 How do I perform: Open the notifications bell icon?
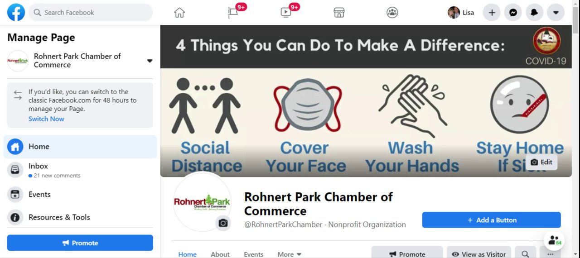coord(534,13)
